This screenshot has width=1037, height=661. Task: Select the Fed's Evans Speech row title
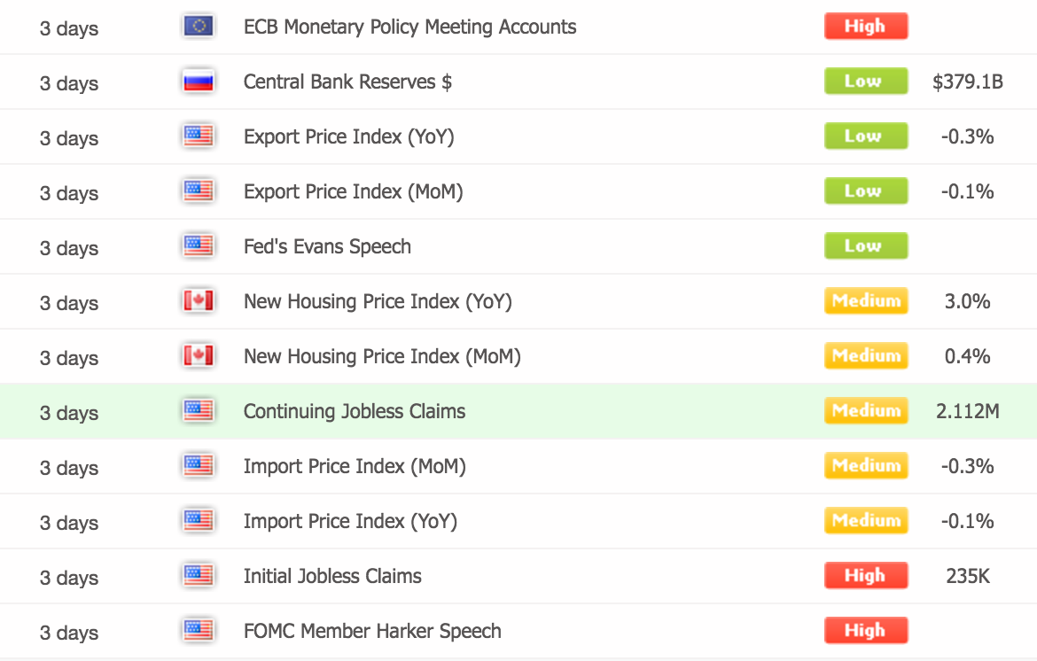327,246
